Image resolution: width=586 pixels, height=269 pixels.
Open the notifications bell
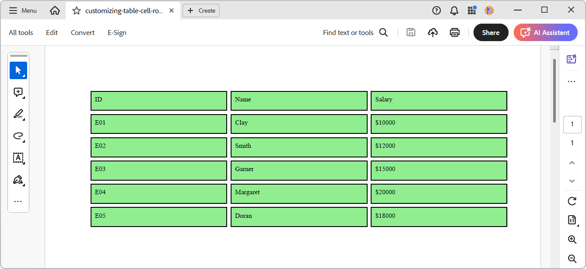(x=454, y=10)
